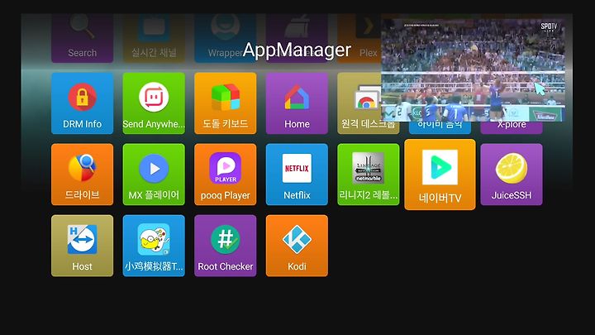Open the Plex app tile
The width and height of the screenshot is (595, 335).
click(x=359, y=38)
